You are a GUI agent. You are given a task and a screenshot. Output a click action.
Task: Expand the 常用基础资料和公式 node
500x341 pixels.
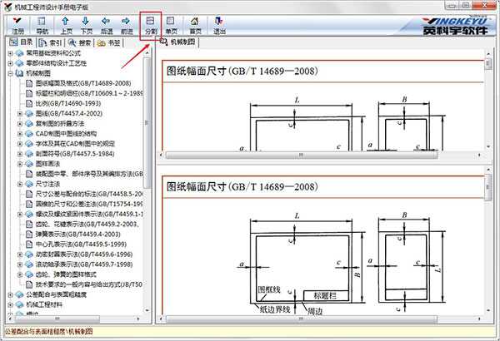pos(11,53)
